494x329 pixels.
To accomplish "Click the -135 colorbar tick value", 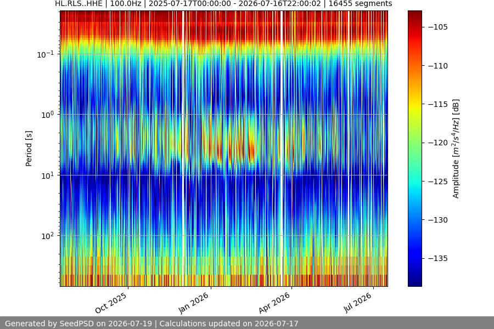I will (x=438, y=258).
